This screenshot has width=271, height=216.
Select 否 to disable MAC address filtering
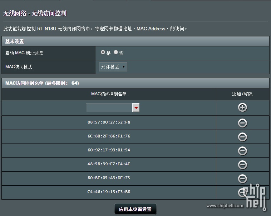116,52
